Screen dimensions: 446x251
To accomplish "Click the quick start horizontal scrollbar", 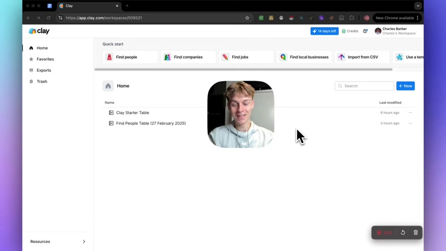I will coord(243,69).
